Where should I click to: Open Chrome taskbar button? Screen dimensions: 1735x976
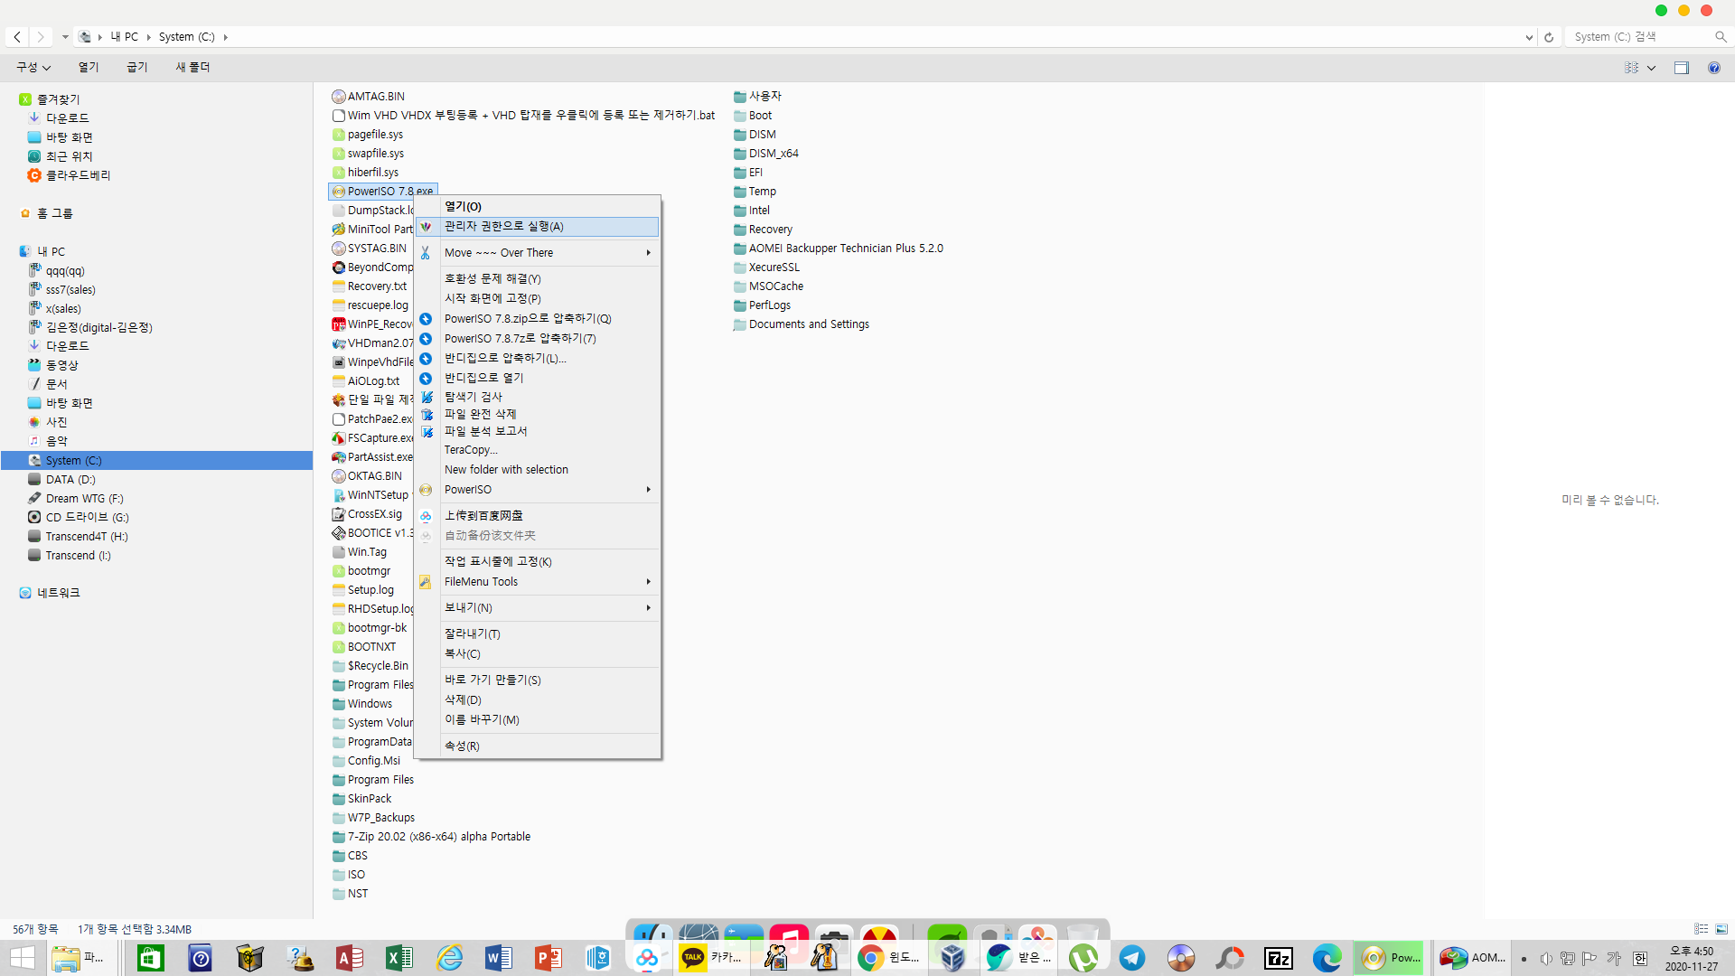pos(888,958)
